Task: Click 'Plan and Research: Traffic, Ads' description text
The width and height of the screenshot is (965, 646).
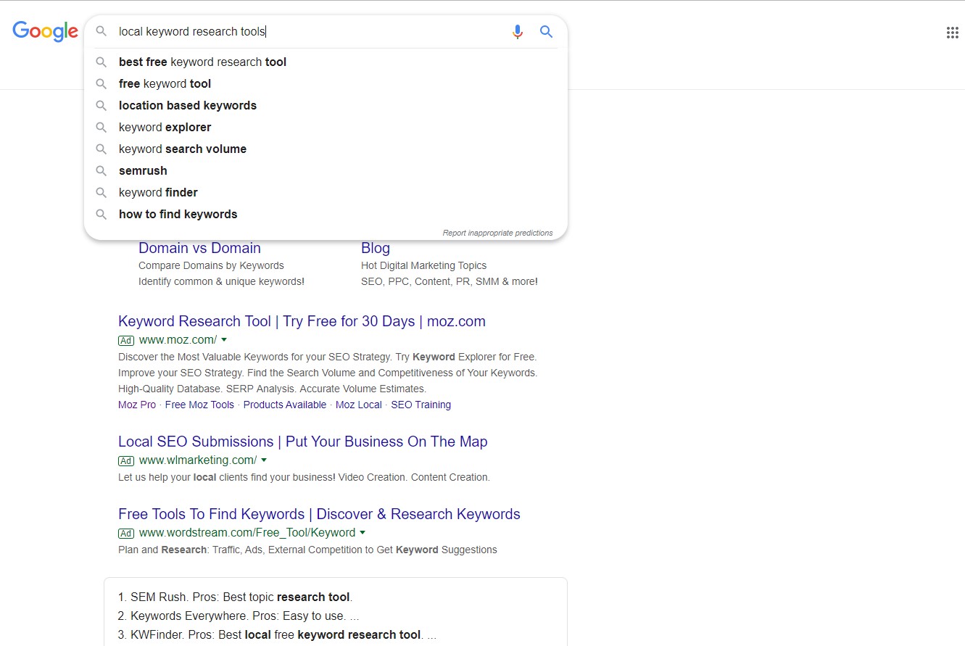Action: (307, 550)
